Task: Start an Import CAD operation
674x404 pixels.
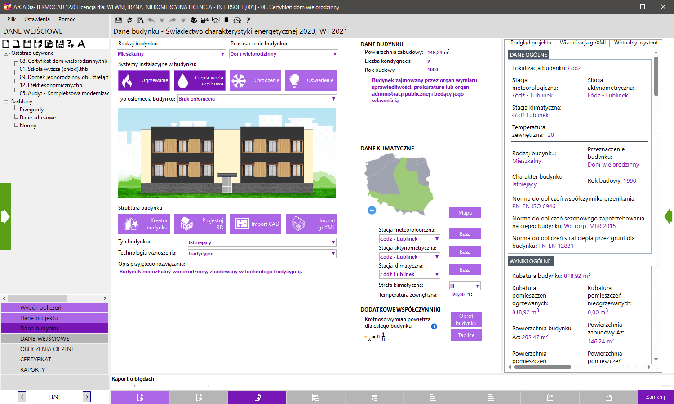Action: point(255,224)
